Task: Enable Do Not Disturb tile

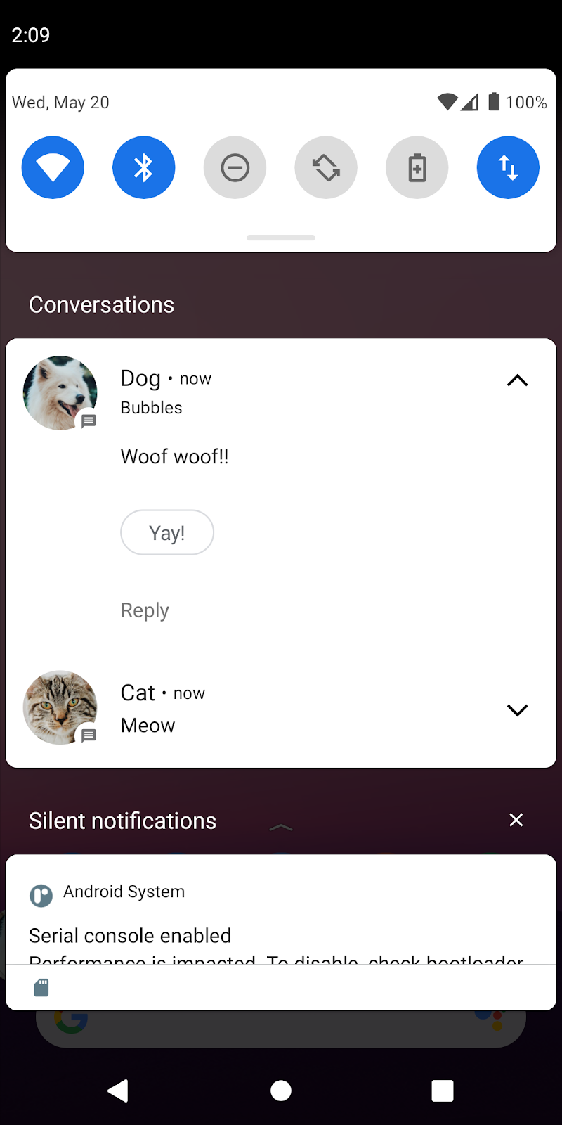Action: pos(235,167)
